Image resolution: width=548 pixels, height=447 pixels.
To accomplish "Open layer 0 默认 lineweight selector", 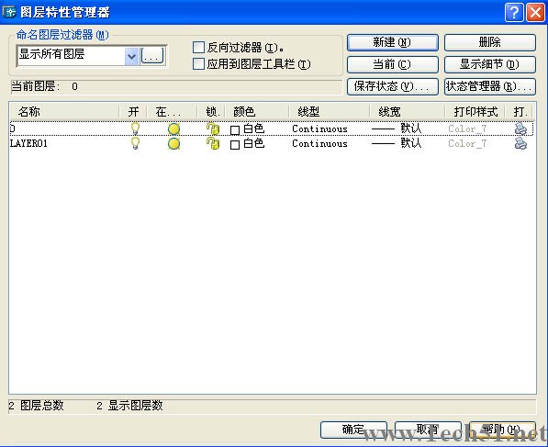I will click(397, 129).
